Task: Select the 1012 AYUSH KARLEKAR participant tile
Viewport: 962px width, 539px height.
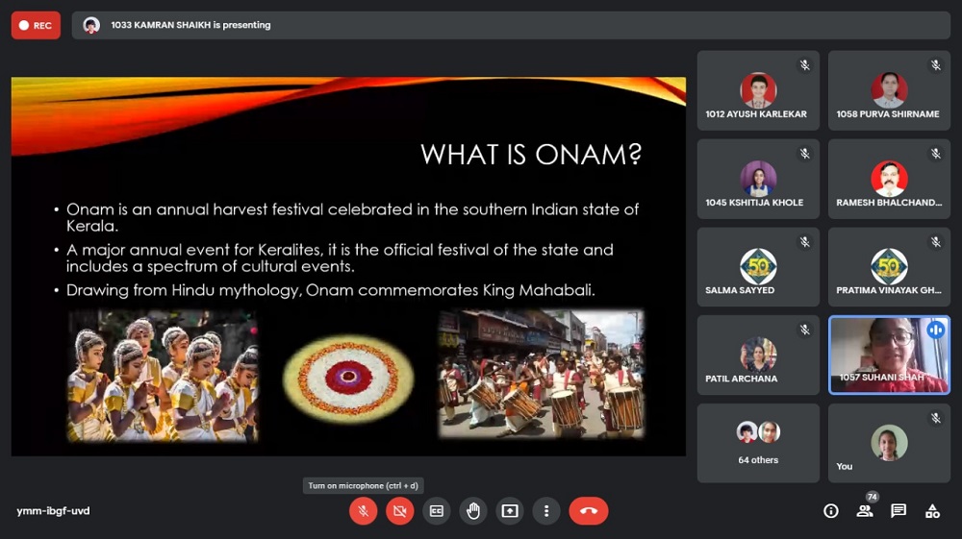Action: [758, 90]
